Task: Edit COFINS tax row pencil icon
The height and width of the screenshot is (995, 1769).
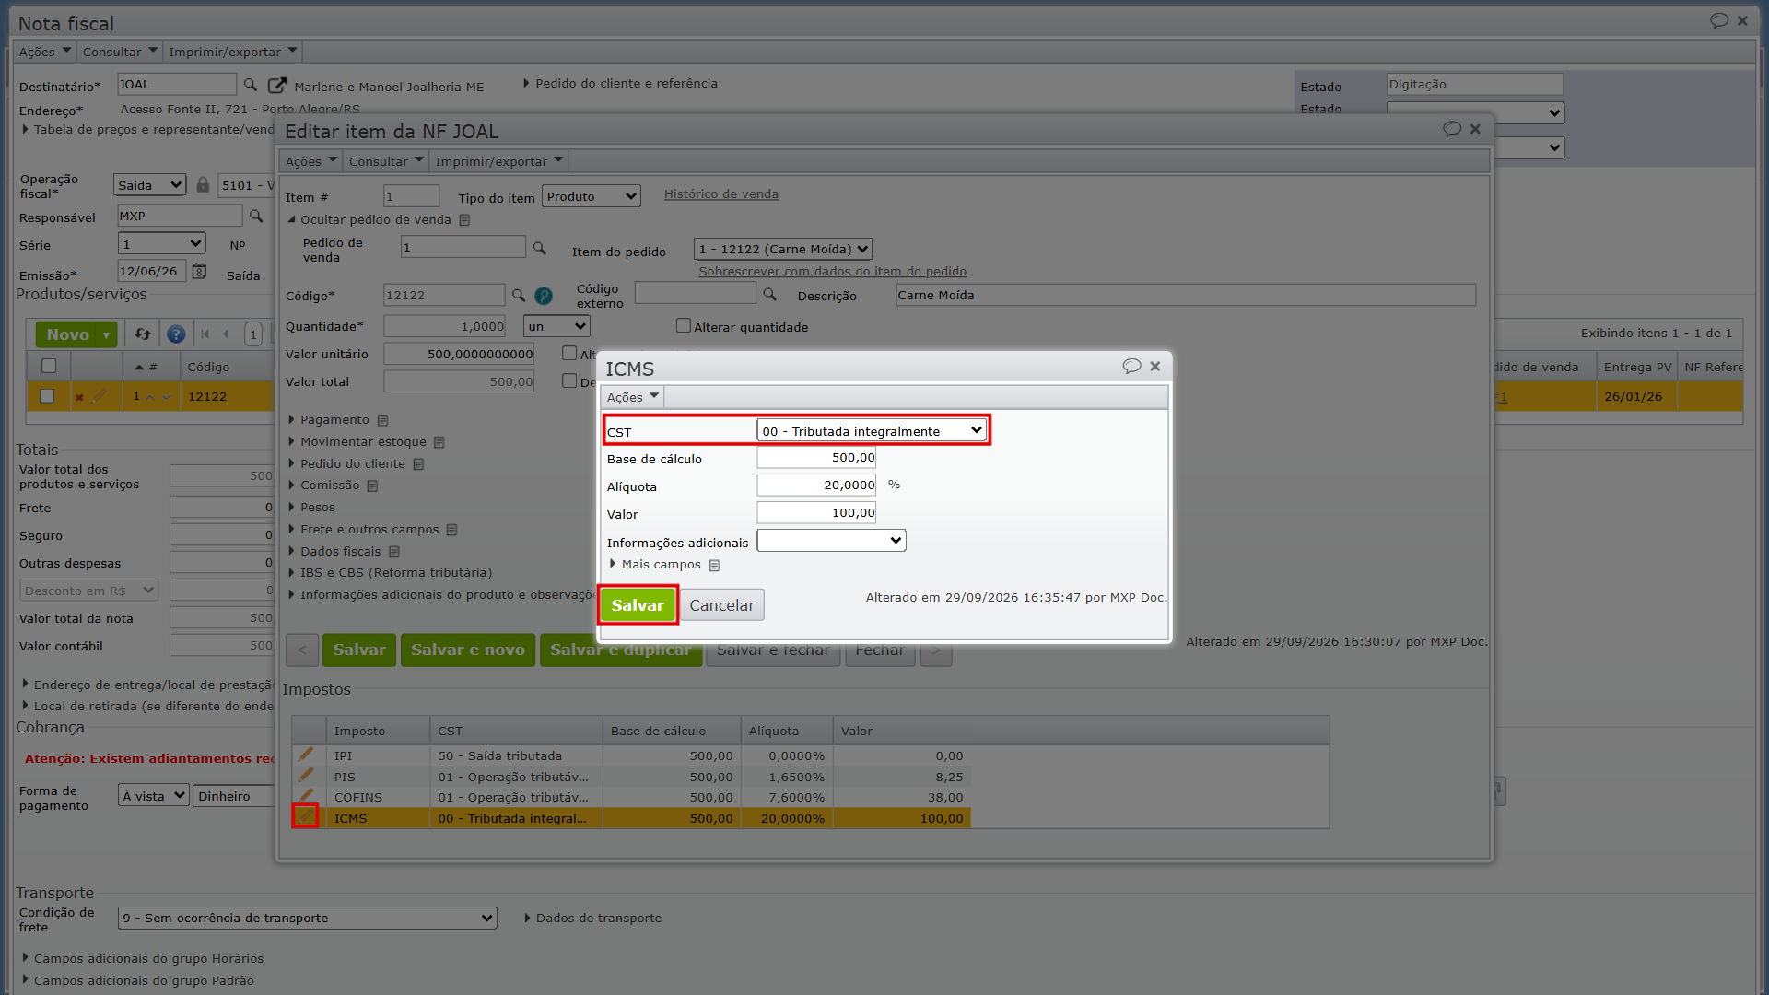Action: click(306, 795)
